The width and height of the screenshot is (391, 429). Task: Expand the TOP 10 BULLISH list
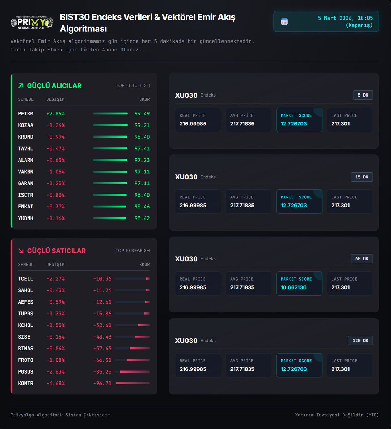132,85
